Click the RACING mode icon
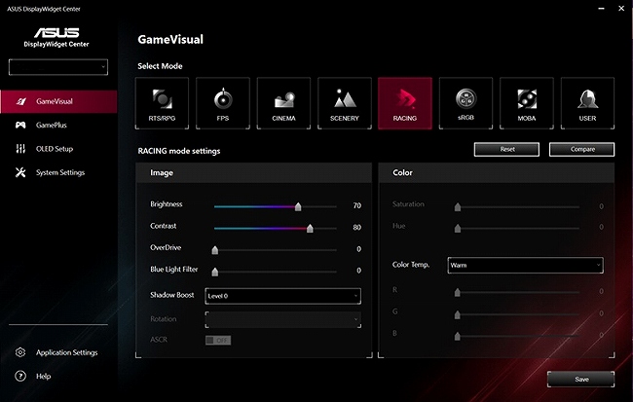Screen dimensions: 633x402 (404, 103)
